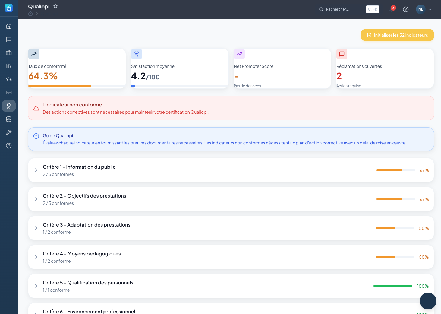441x314 pixels.
Task: Click the 4.2/100 satisfaction value
Action: click(x=145, y=76)
